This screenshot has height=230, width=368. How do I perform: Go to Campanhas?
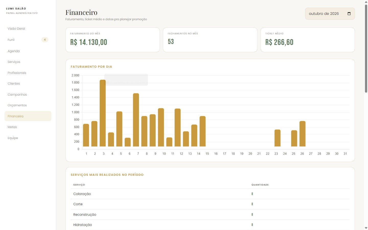coord(28,95)
